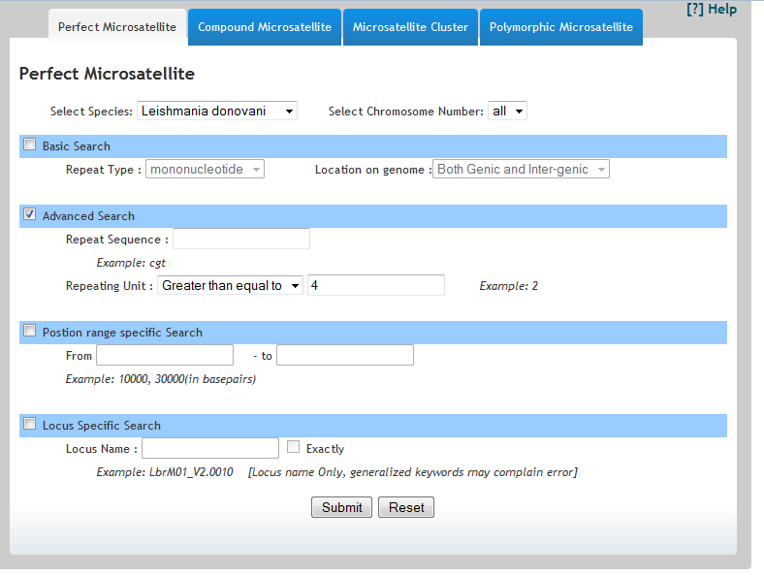
Task: Open the Help link
Action: click(711, 10)
